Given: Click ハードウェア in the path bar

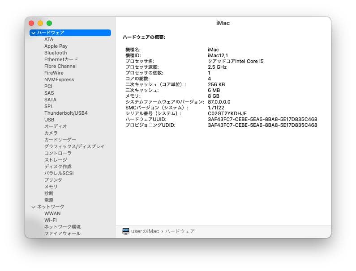Looking at the screenshot, I should pyautogui.click(x=180, y=231).
